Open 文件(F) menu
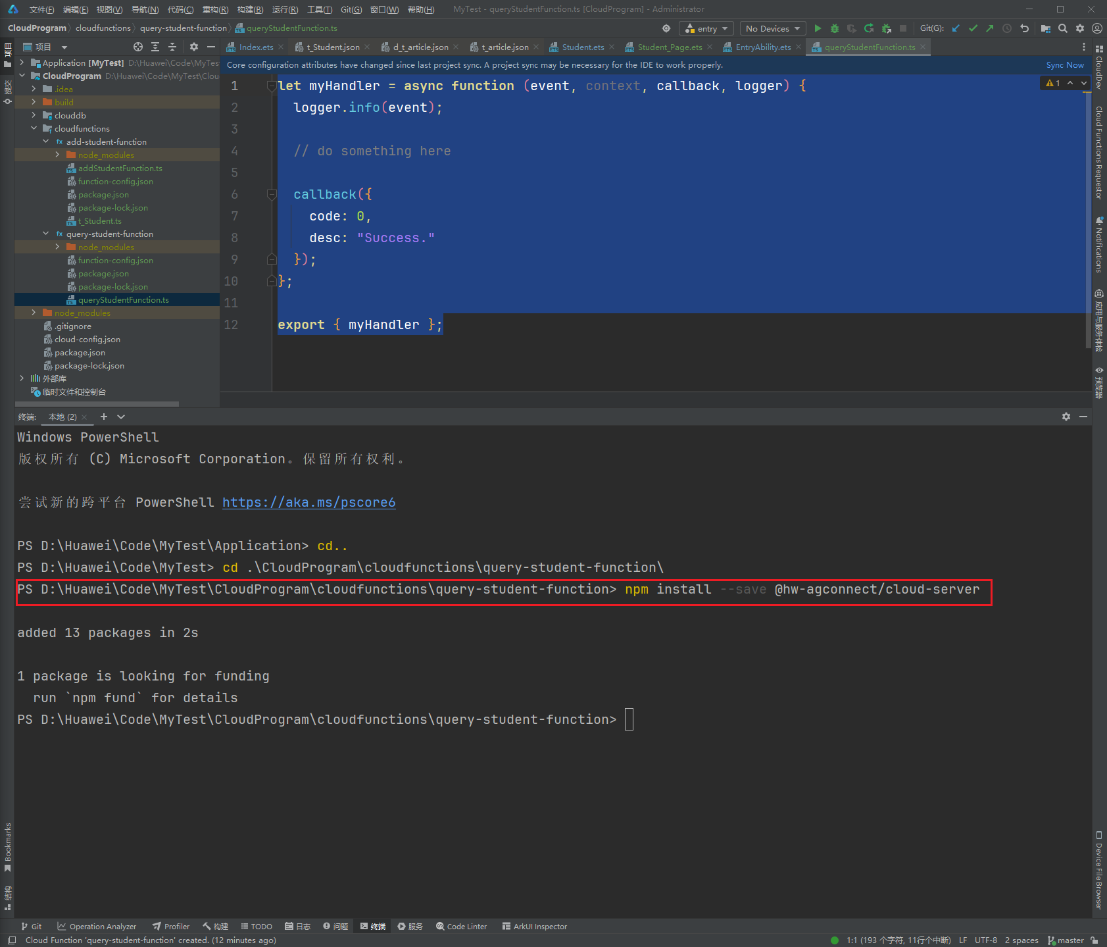 (x=41, y=9)
